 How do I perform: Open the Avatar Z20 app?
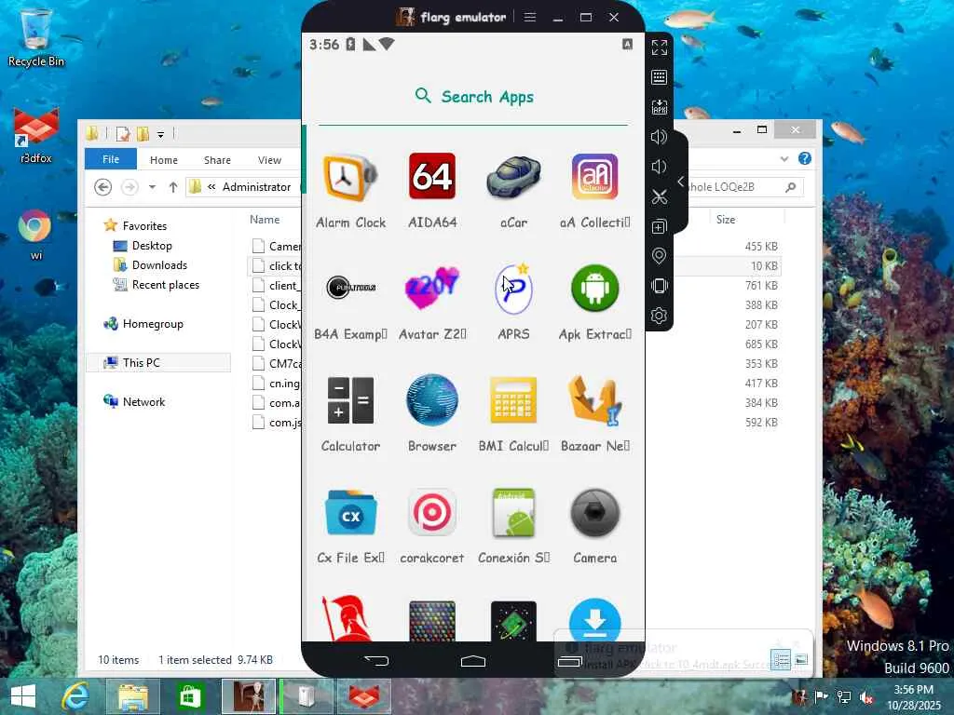432,289
